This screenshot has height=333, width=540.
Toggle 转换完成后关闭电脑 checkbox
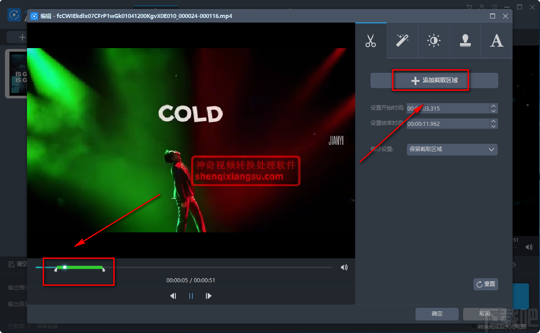tap(473, 326)
